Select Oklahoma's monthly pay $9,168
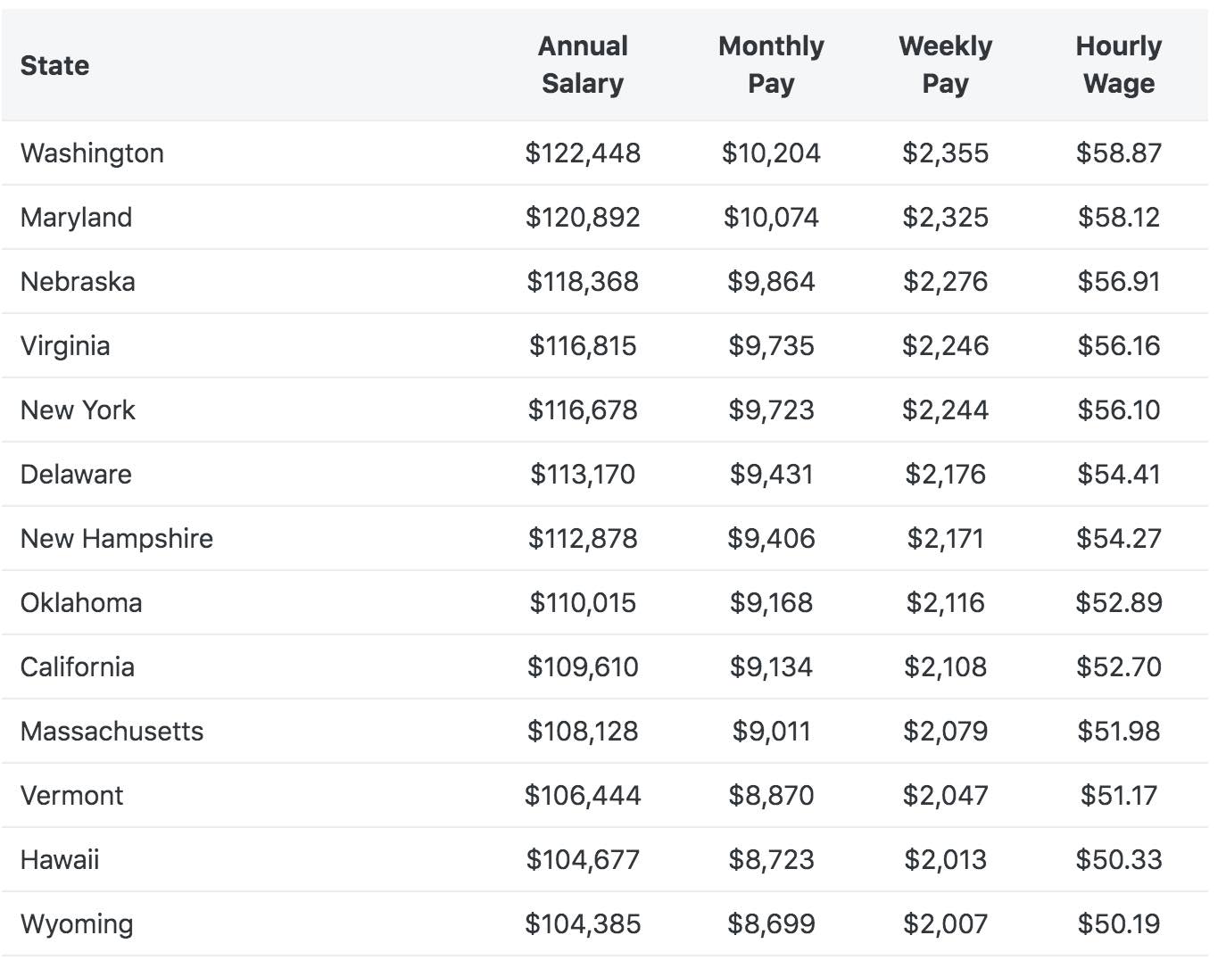Viewport: 1226px width, 960px height. (x=771, y=602)
